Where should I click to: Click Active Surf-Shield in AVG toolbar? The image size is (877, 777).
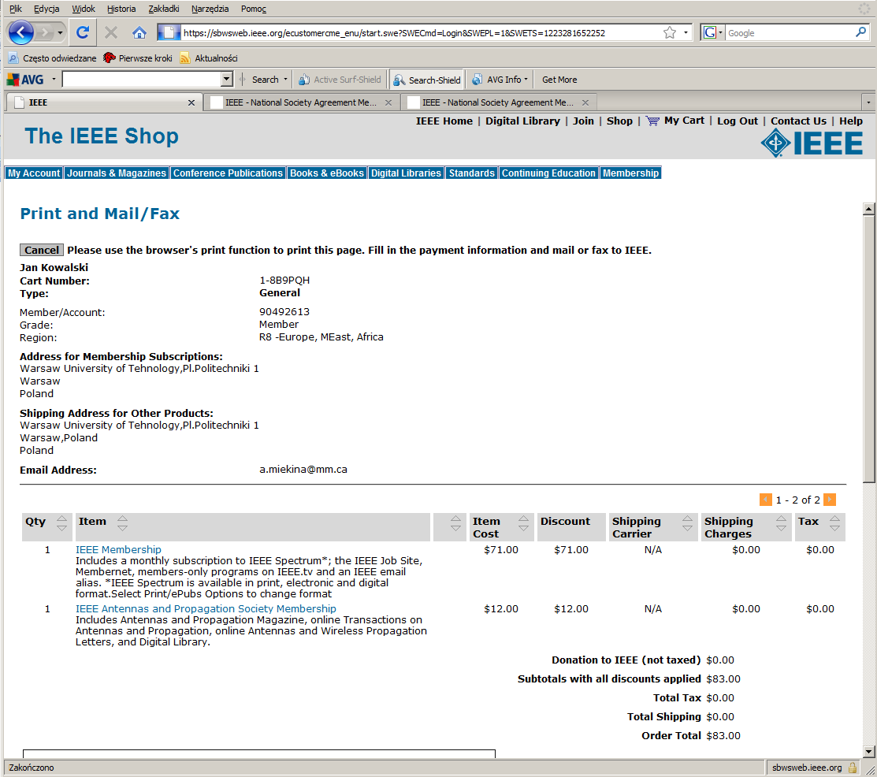pos(340,80)
